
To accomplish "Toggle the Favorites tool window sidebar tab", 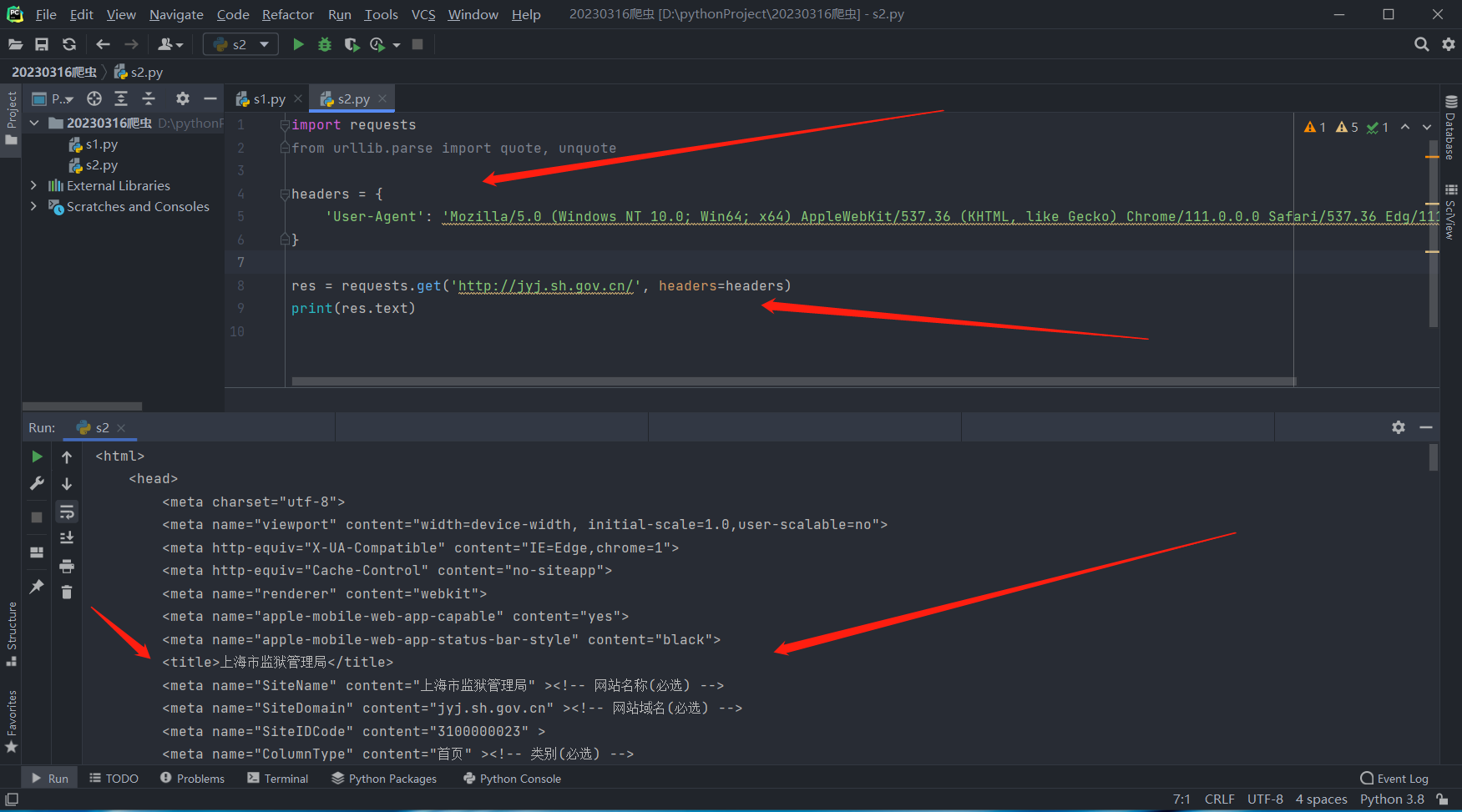I will point(11,722).
